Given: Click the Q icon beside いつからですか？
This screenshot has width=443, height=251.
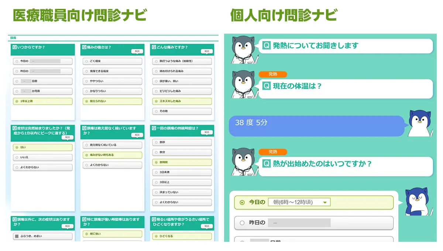Looking at the screenshot, I should pos(14,47).
